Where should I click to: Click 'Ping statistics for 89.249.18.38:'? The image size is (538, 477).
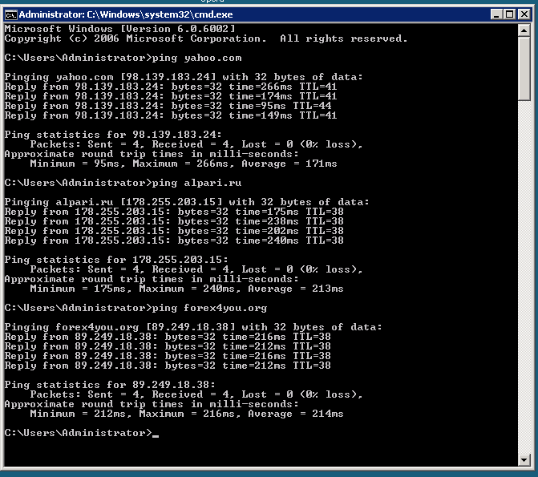click(110, 384)
